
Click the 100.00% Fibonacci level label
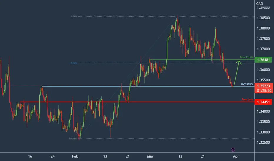point(73,138)
